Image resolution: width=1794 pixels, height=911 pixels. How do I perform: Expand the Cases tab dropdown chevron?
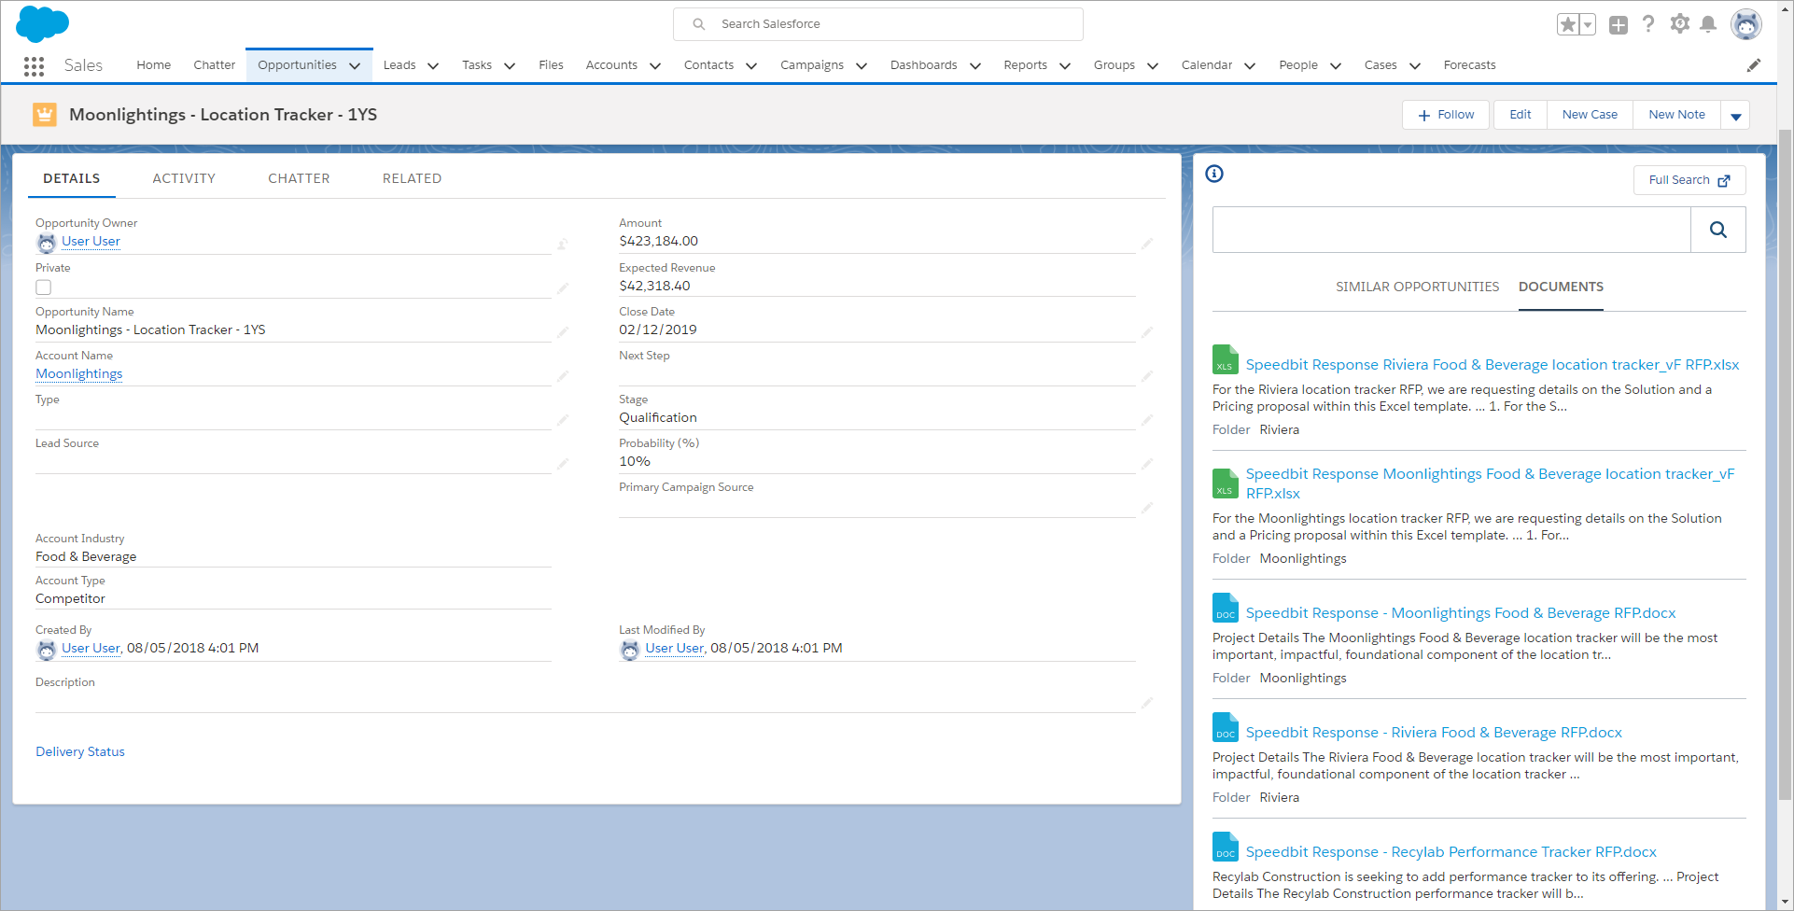click(1415, 66)
